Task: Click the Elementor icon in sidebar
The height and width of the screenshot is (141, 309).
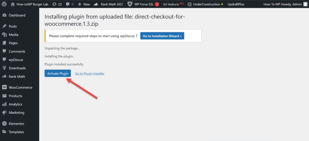Action: 4,124
